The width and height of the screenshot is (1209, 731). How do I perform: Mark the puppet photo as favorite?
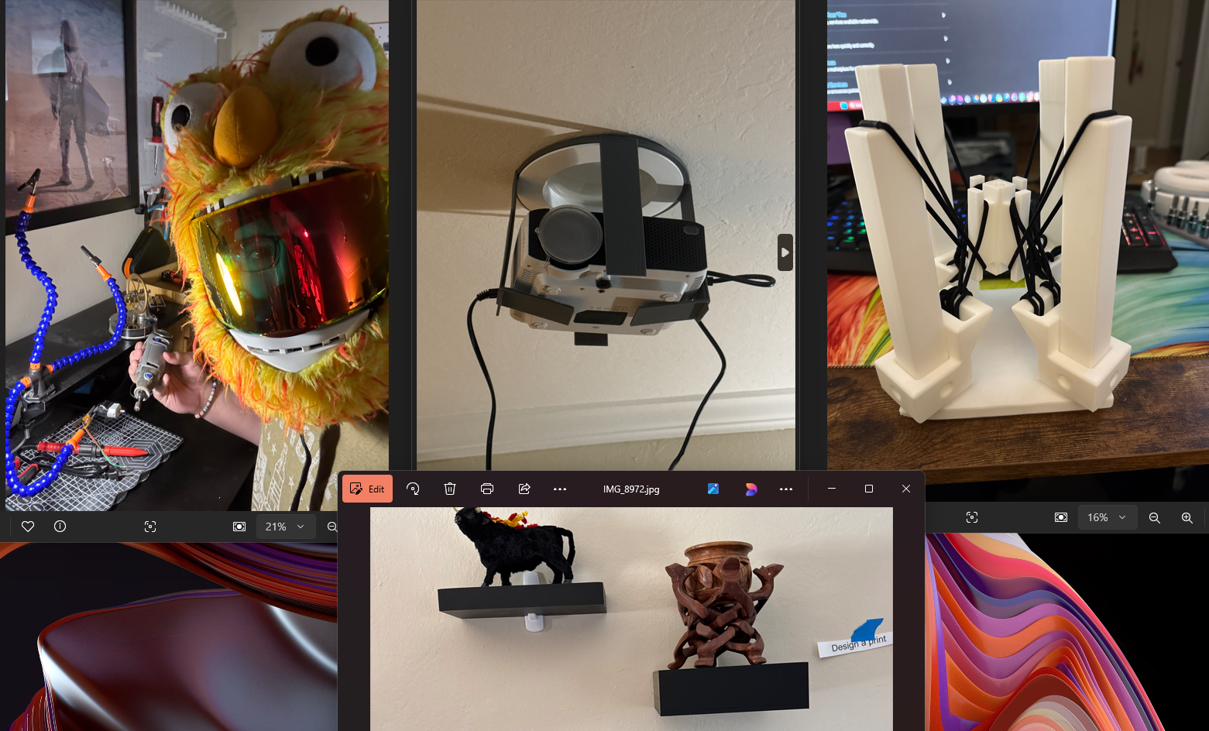click(x=28, y=527)
